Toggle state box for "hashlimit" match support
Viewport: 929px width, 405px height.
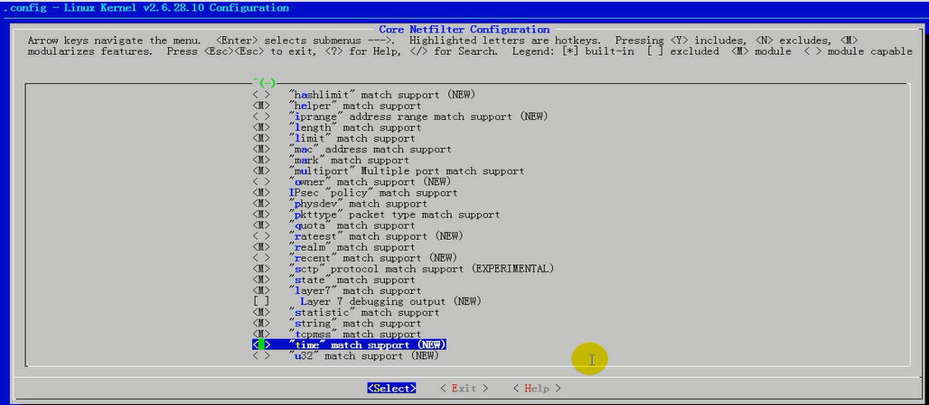[261, 95]
